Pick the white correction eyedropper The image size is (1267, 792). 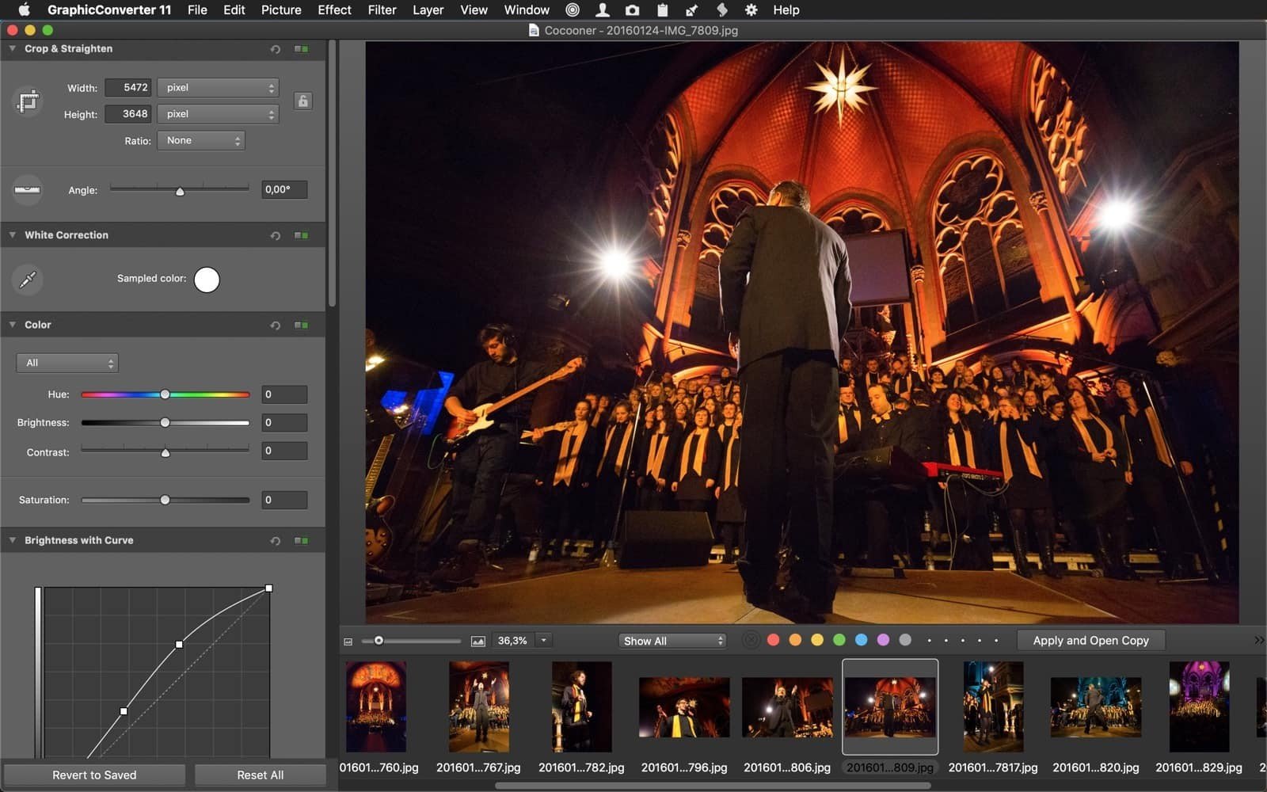coord(28,280)
